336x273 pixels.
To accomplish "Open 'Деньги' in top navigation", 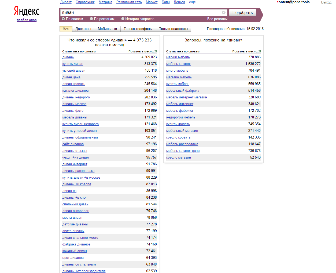I will point(179,2).
